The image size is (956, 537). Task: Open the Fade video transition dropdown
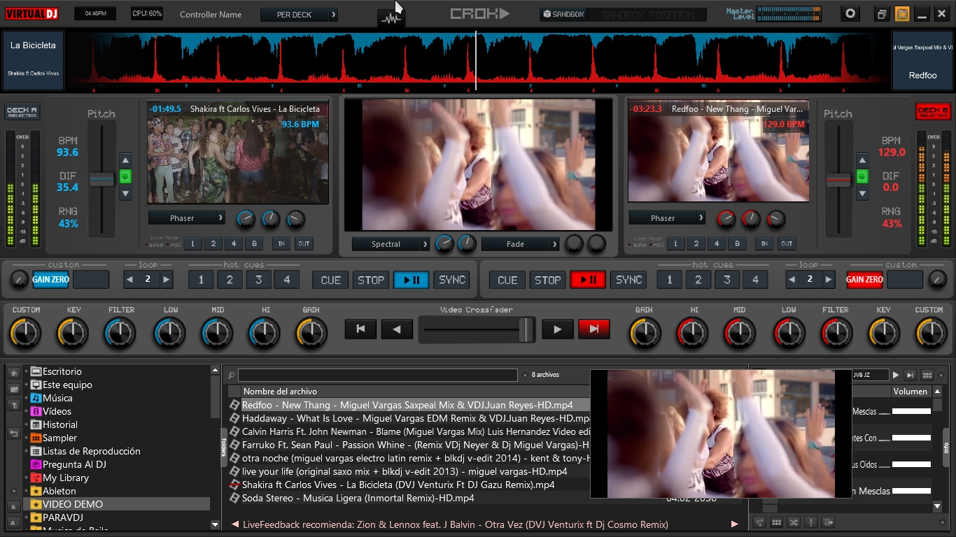click(x=520, y=244)
